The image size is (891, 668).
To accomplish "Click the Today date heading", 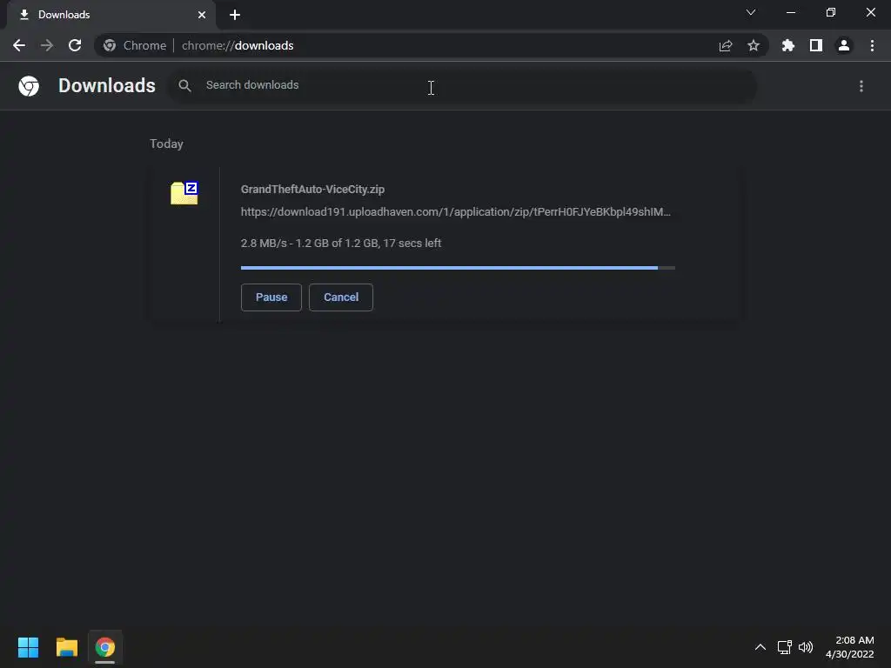I will point(166,144).
